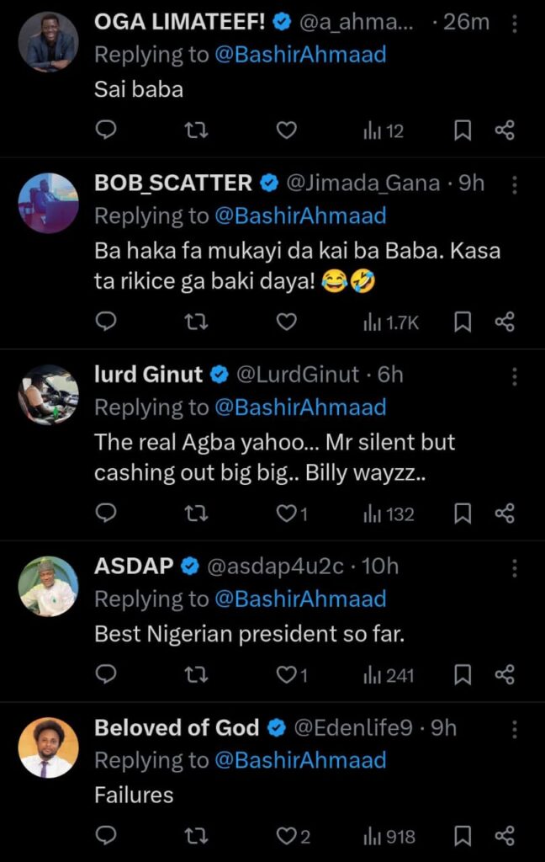Repost the BOB_SCATTER reply
545x862 pixels.
(196, 322)
